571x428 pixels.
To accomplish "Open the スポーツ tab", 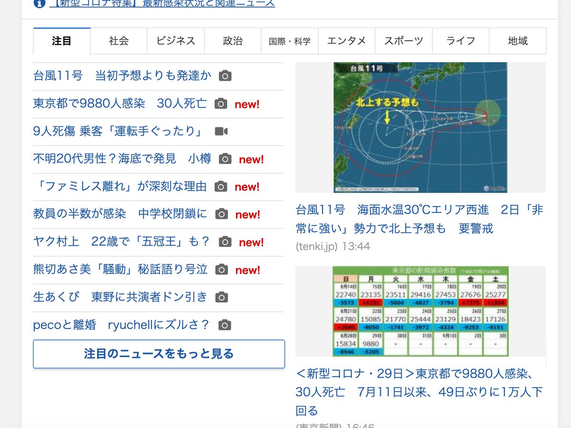I will tap(404, 41).
